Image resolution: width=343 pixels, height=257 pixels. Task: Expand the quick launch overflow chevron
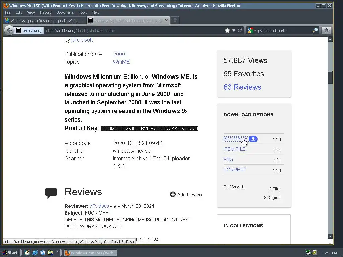click(58, 252)
